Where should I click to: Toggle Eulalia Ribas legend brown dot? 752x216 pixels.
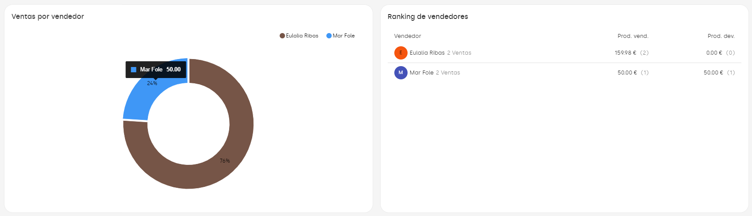tap(282, 36)
